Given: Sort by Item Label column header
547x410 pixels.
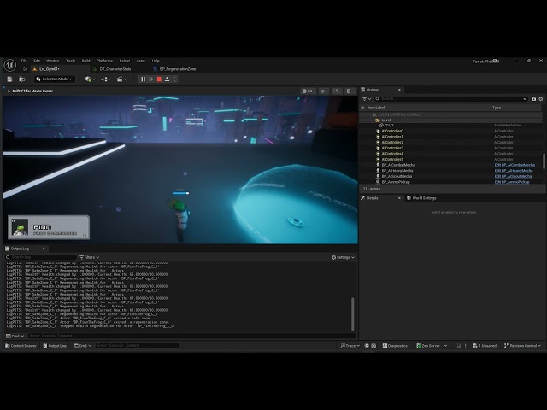Looking at the screenshot, I should click(376, 108).
